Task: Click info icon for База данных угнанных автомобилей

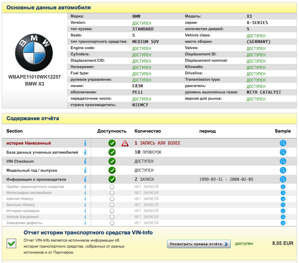Action: 85,152
